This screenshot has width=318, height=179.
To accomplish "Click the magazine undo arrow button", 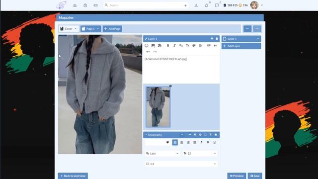I will tap(247, 29).
